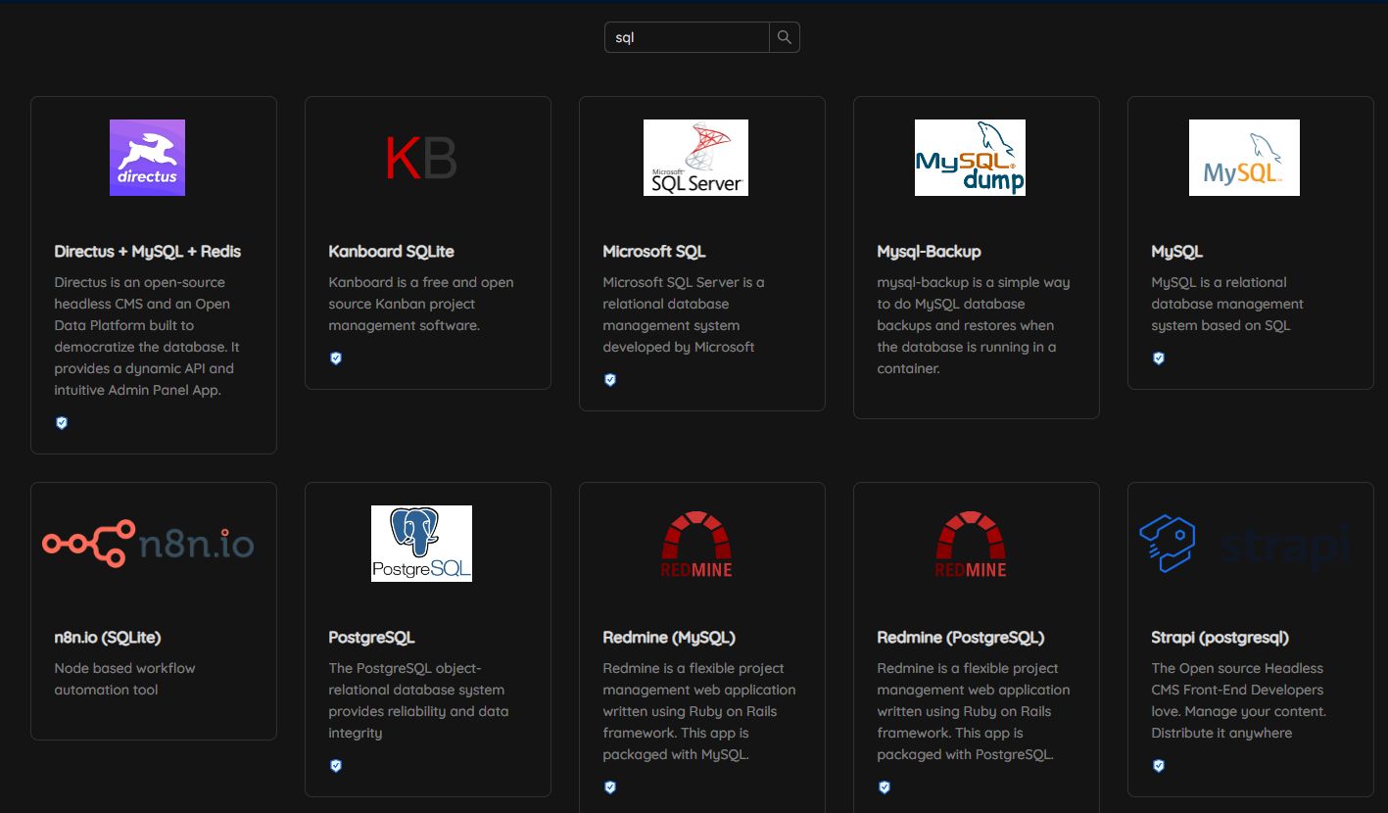The height and width of the screenshot is (813, 1388).
Task: Click the Microsoft SQL Server logo
Action: (695, 158)
